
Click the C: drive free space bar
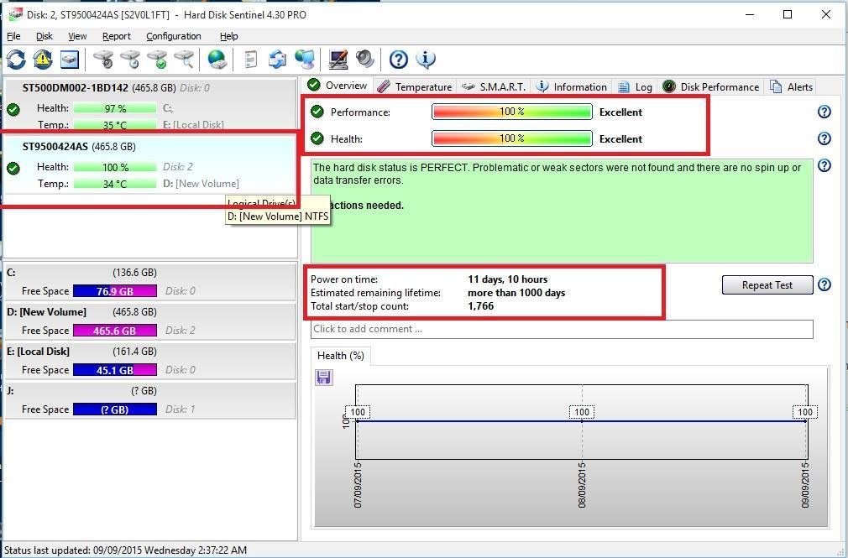114,291
